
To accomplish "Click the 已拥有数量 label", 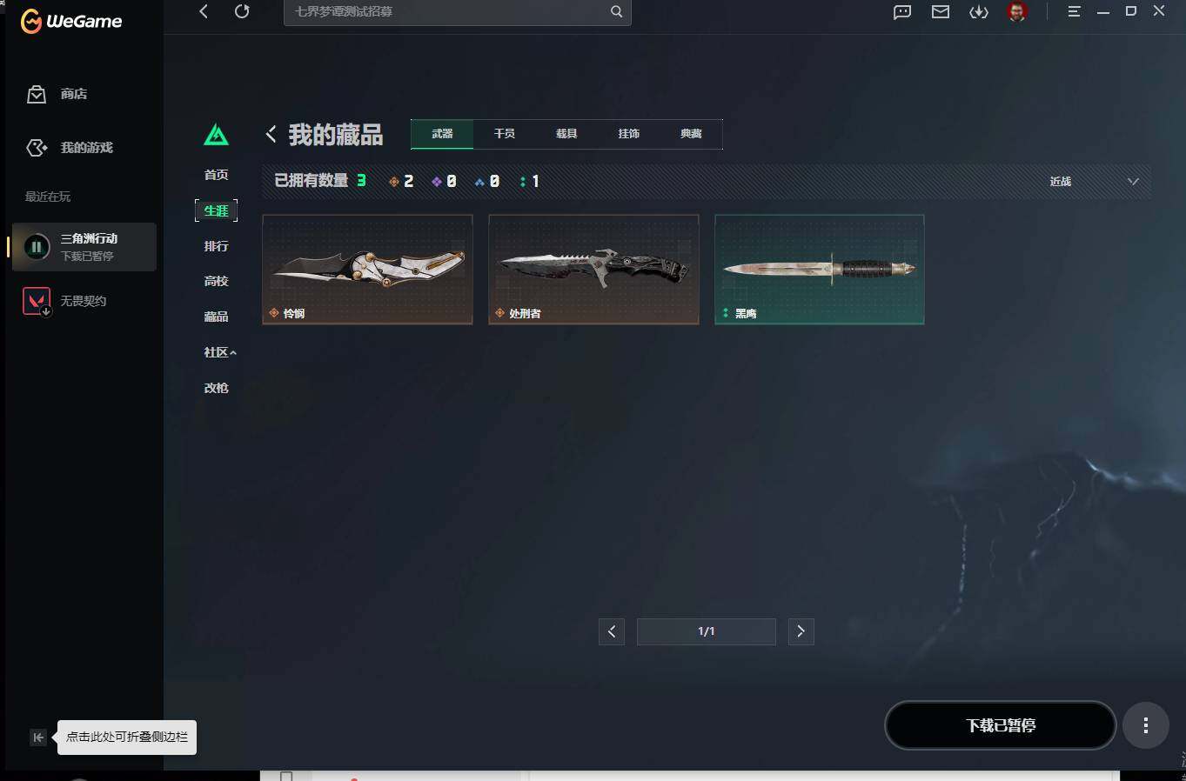I will pyautogui.click(x=312, y=181).
